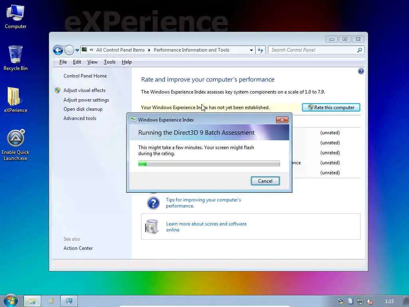The width and height of the screenshot is (409, 307).
Task: Click the blue help question icon
Action: (x=361, y=71)
